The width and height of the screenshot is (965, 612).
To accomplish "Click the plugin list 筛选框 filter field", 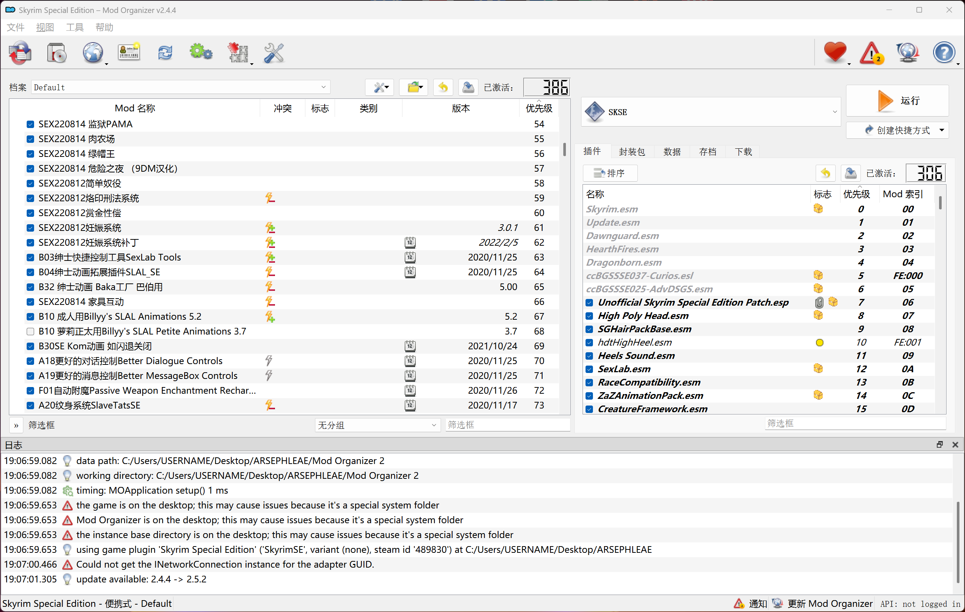I will pos(856,424).
